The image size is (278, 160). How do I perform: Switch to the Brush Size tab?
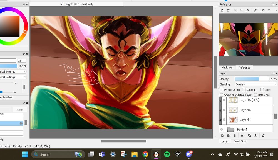pos(240,141)
